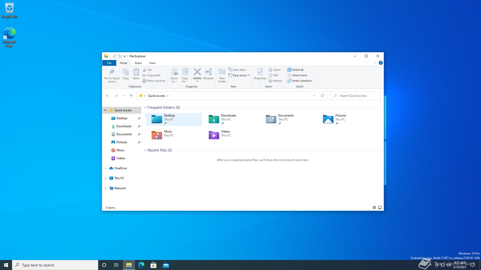Click the Delete ribbon icon
Image resolution: width=481 pixels, height=270 pixels.
point(197,72)
